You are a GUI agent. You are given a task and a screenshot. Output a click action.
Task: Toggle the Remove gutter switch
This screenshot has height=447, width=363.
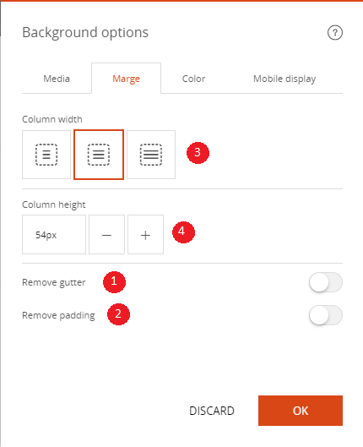tap(326, 282)
